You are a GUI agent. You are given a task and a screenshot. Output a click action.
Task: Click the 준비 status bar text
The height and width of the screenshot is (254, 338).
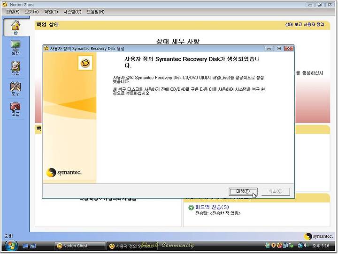(8, 236)
